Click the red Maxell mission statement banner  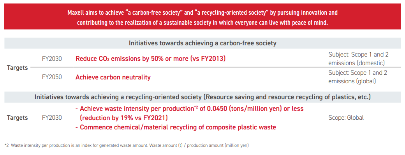(202, 16)
